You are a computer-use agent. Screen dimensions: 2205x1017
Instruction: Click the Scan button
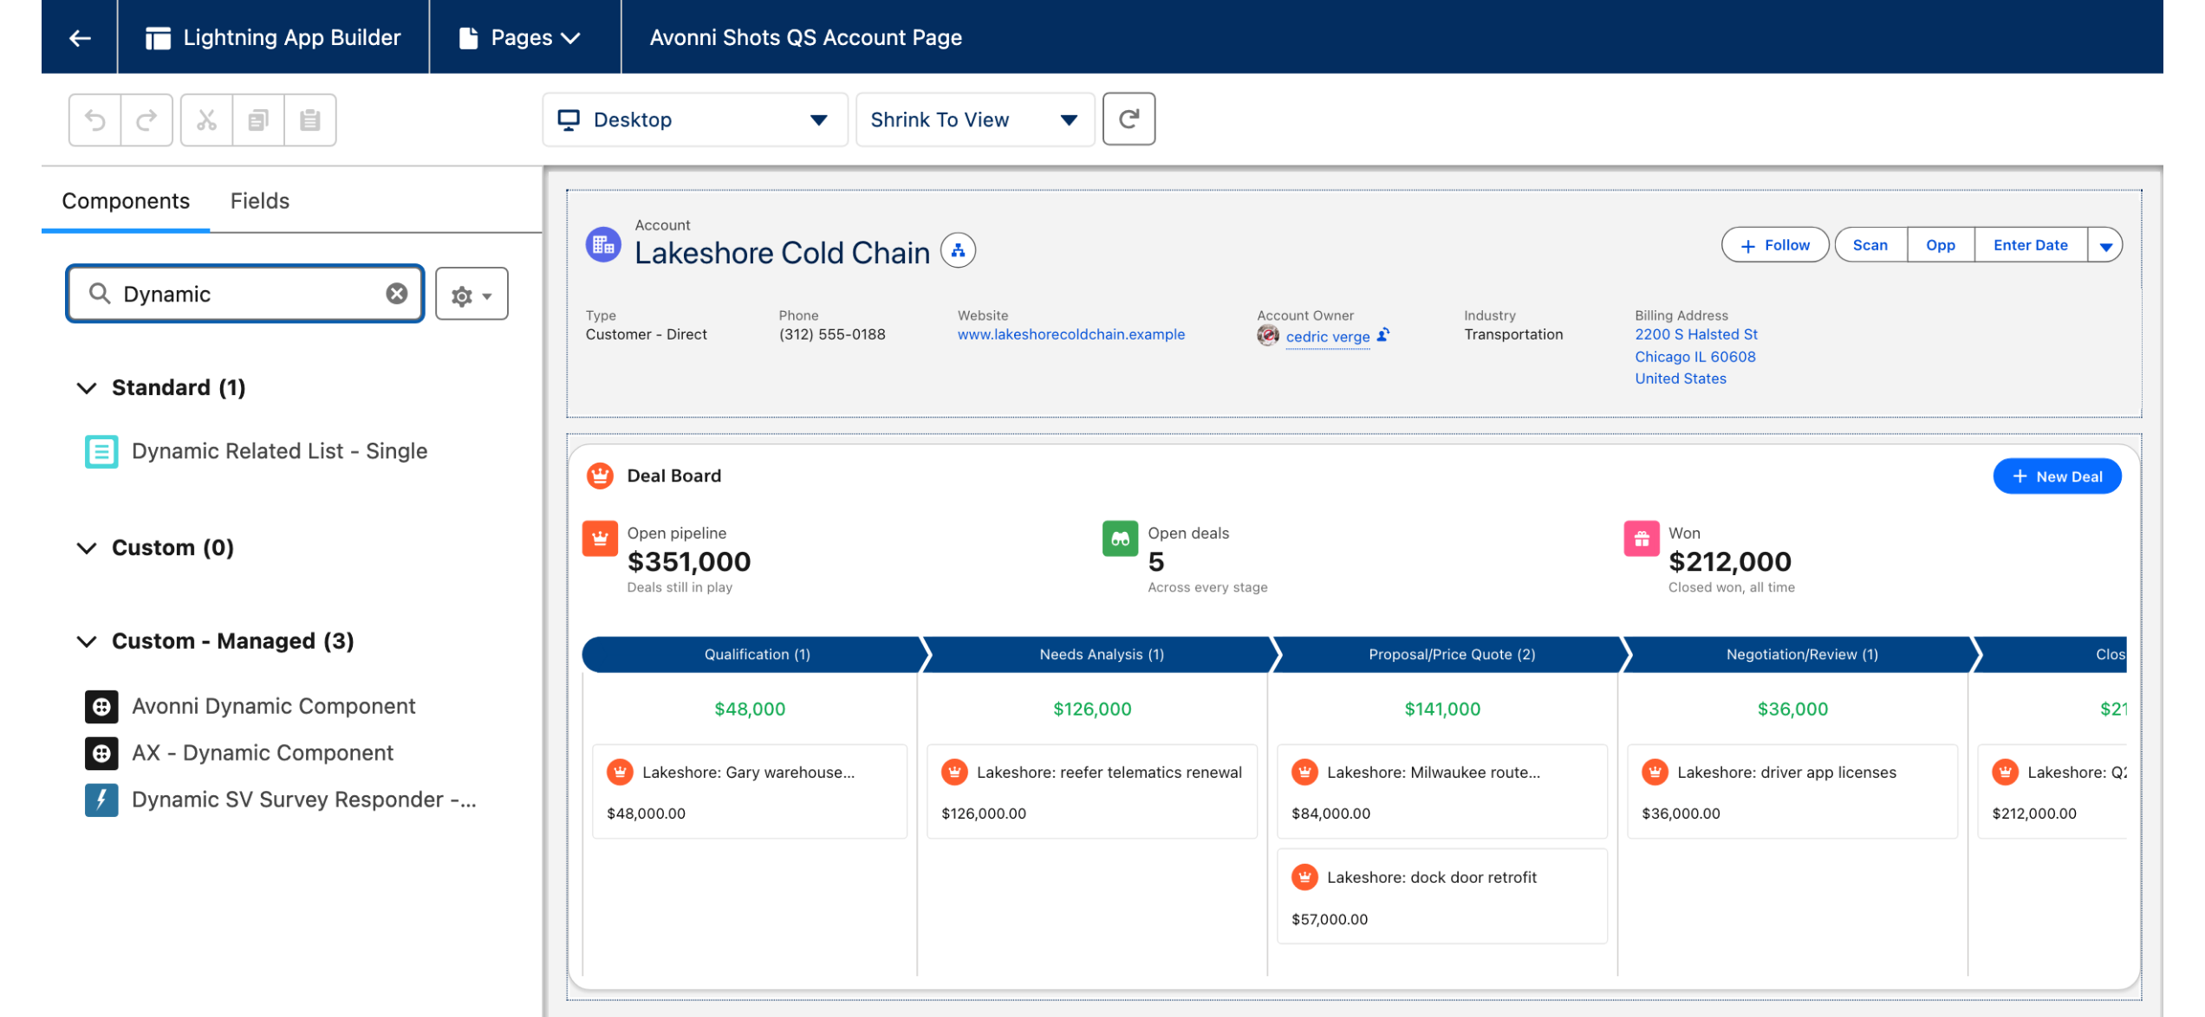click(1870, 245)
